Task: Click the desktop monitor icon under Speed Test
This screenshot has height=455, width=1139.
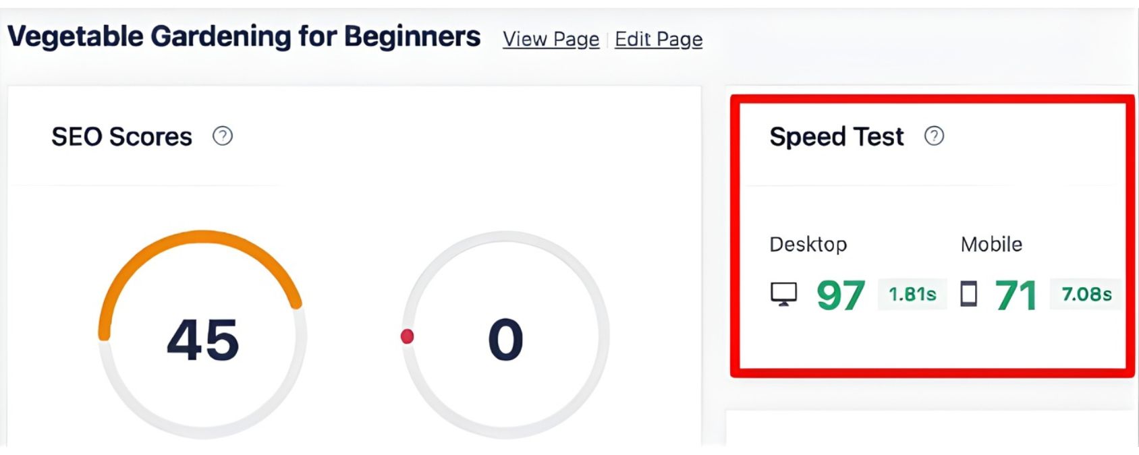Action: point(784,294)
